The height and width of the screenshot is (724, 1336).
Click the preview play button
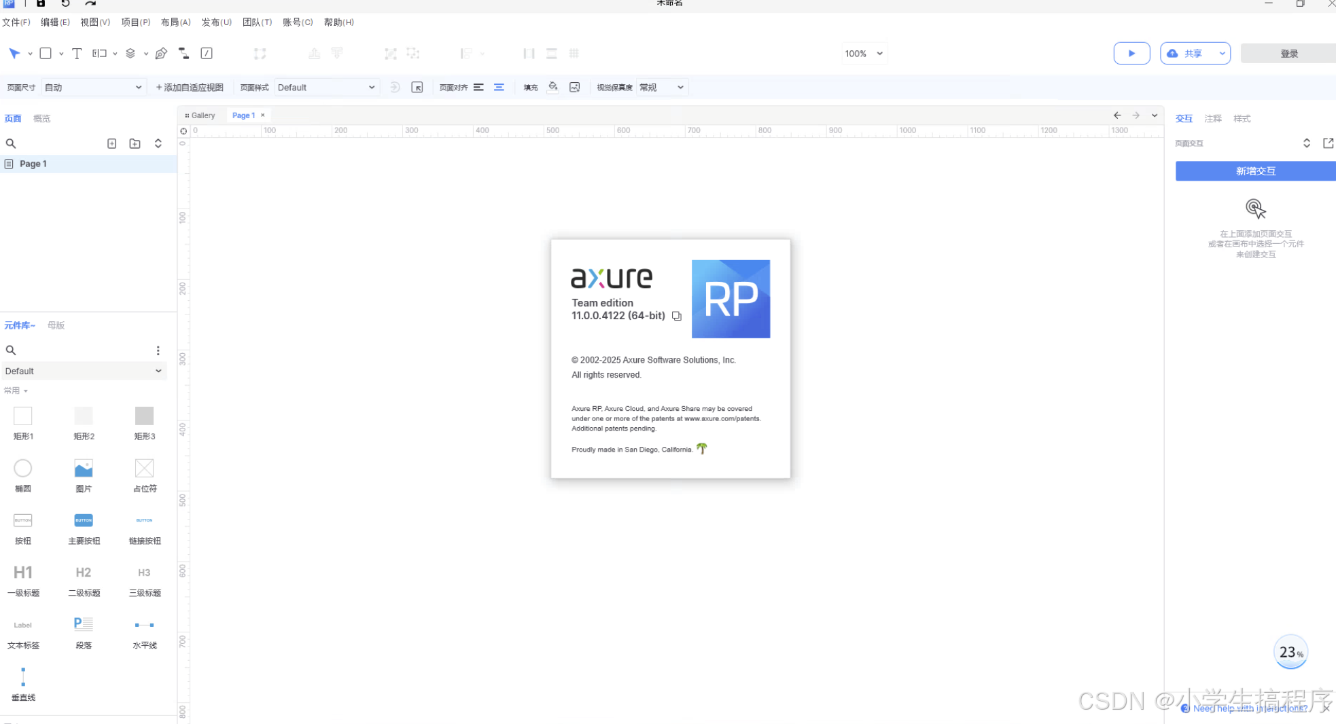point(1131,54)
